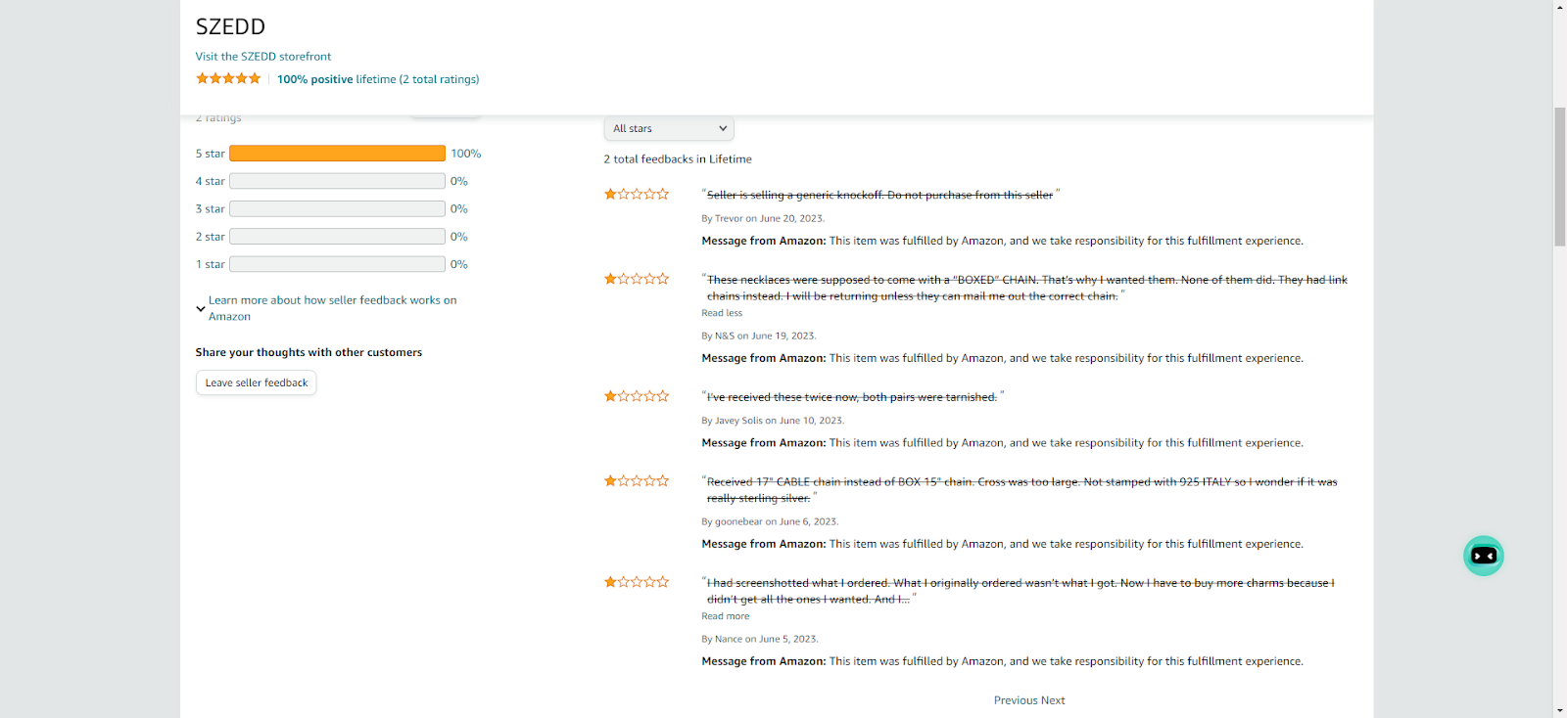This screenshot has height=718, width=1567.
Task: Click the star rating of goonebear's feedback
Action: (x=637, y=480)
